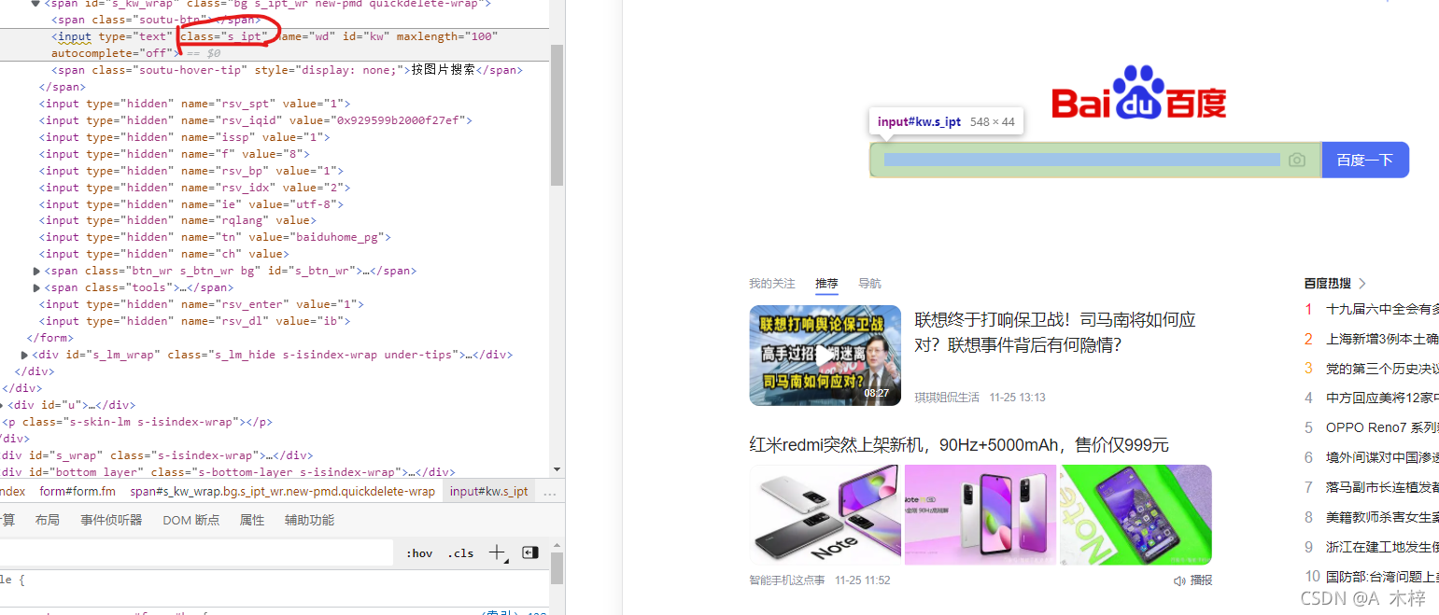Open the 布局 tab in DevTools
The height and width of the screenshot is (615, 1439).
point(47,520)
